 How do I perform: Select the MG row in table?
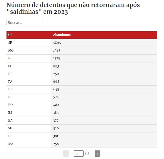coord(11,50)
